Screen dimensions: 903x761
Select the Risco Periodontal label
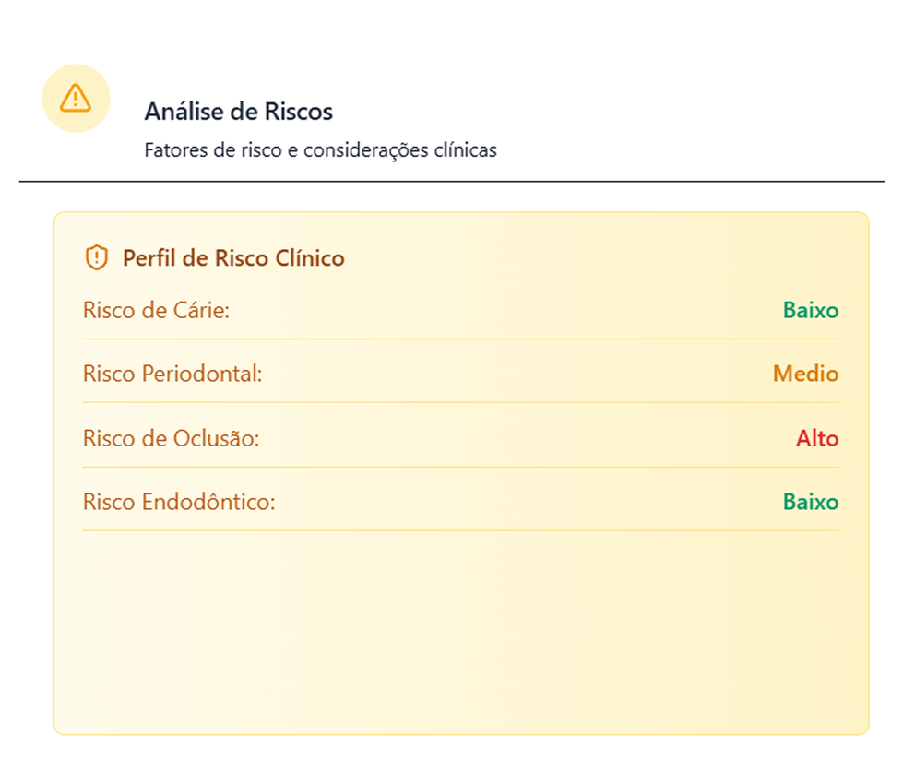[x=172, y=374]
